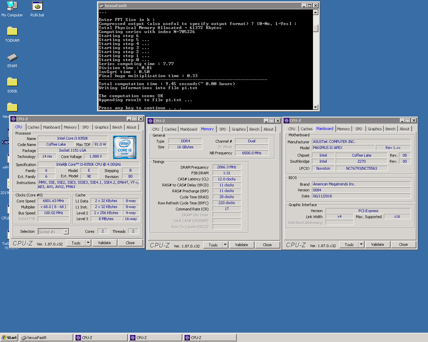Select the second CPU-Z taskbar button
Viewport: 428px width, 342px height.
(x=155, y=338)
